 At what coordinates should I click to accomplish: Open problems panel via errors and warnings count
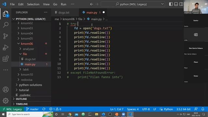coord(55,109)
